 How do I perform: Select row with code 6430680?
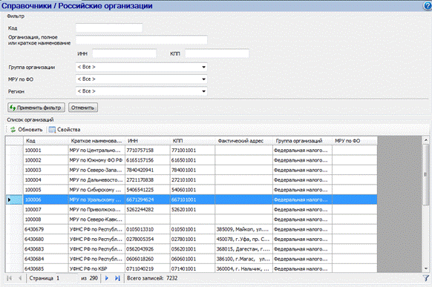(192, 240)
